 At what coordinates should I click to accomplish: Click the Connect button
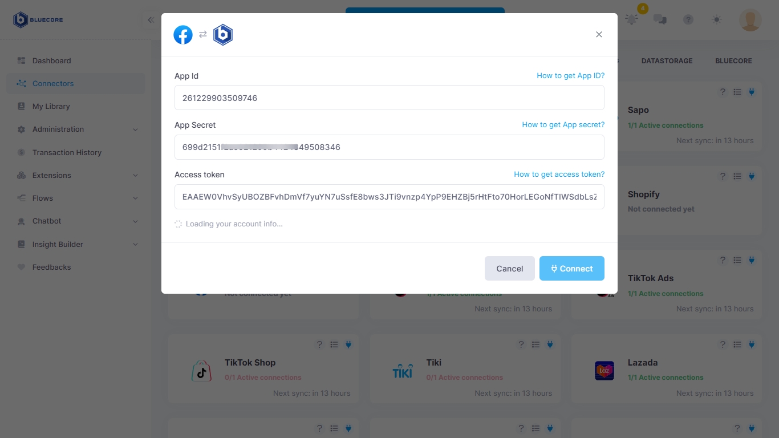pos(572,269)
